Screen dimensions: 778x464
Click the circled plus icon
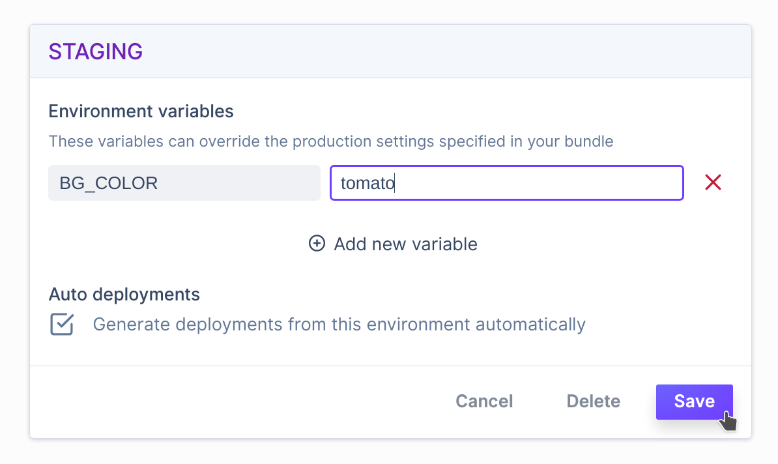pos(317,244)
